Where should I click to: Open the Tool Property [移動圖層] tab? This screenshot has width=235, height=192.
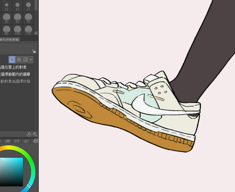(10, 39)
